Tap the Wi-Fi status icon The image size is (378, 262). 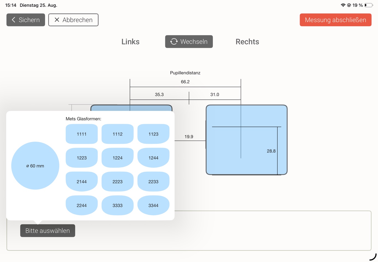(343, 5)
